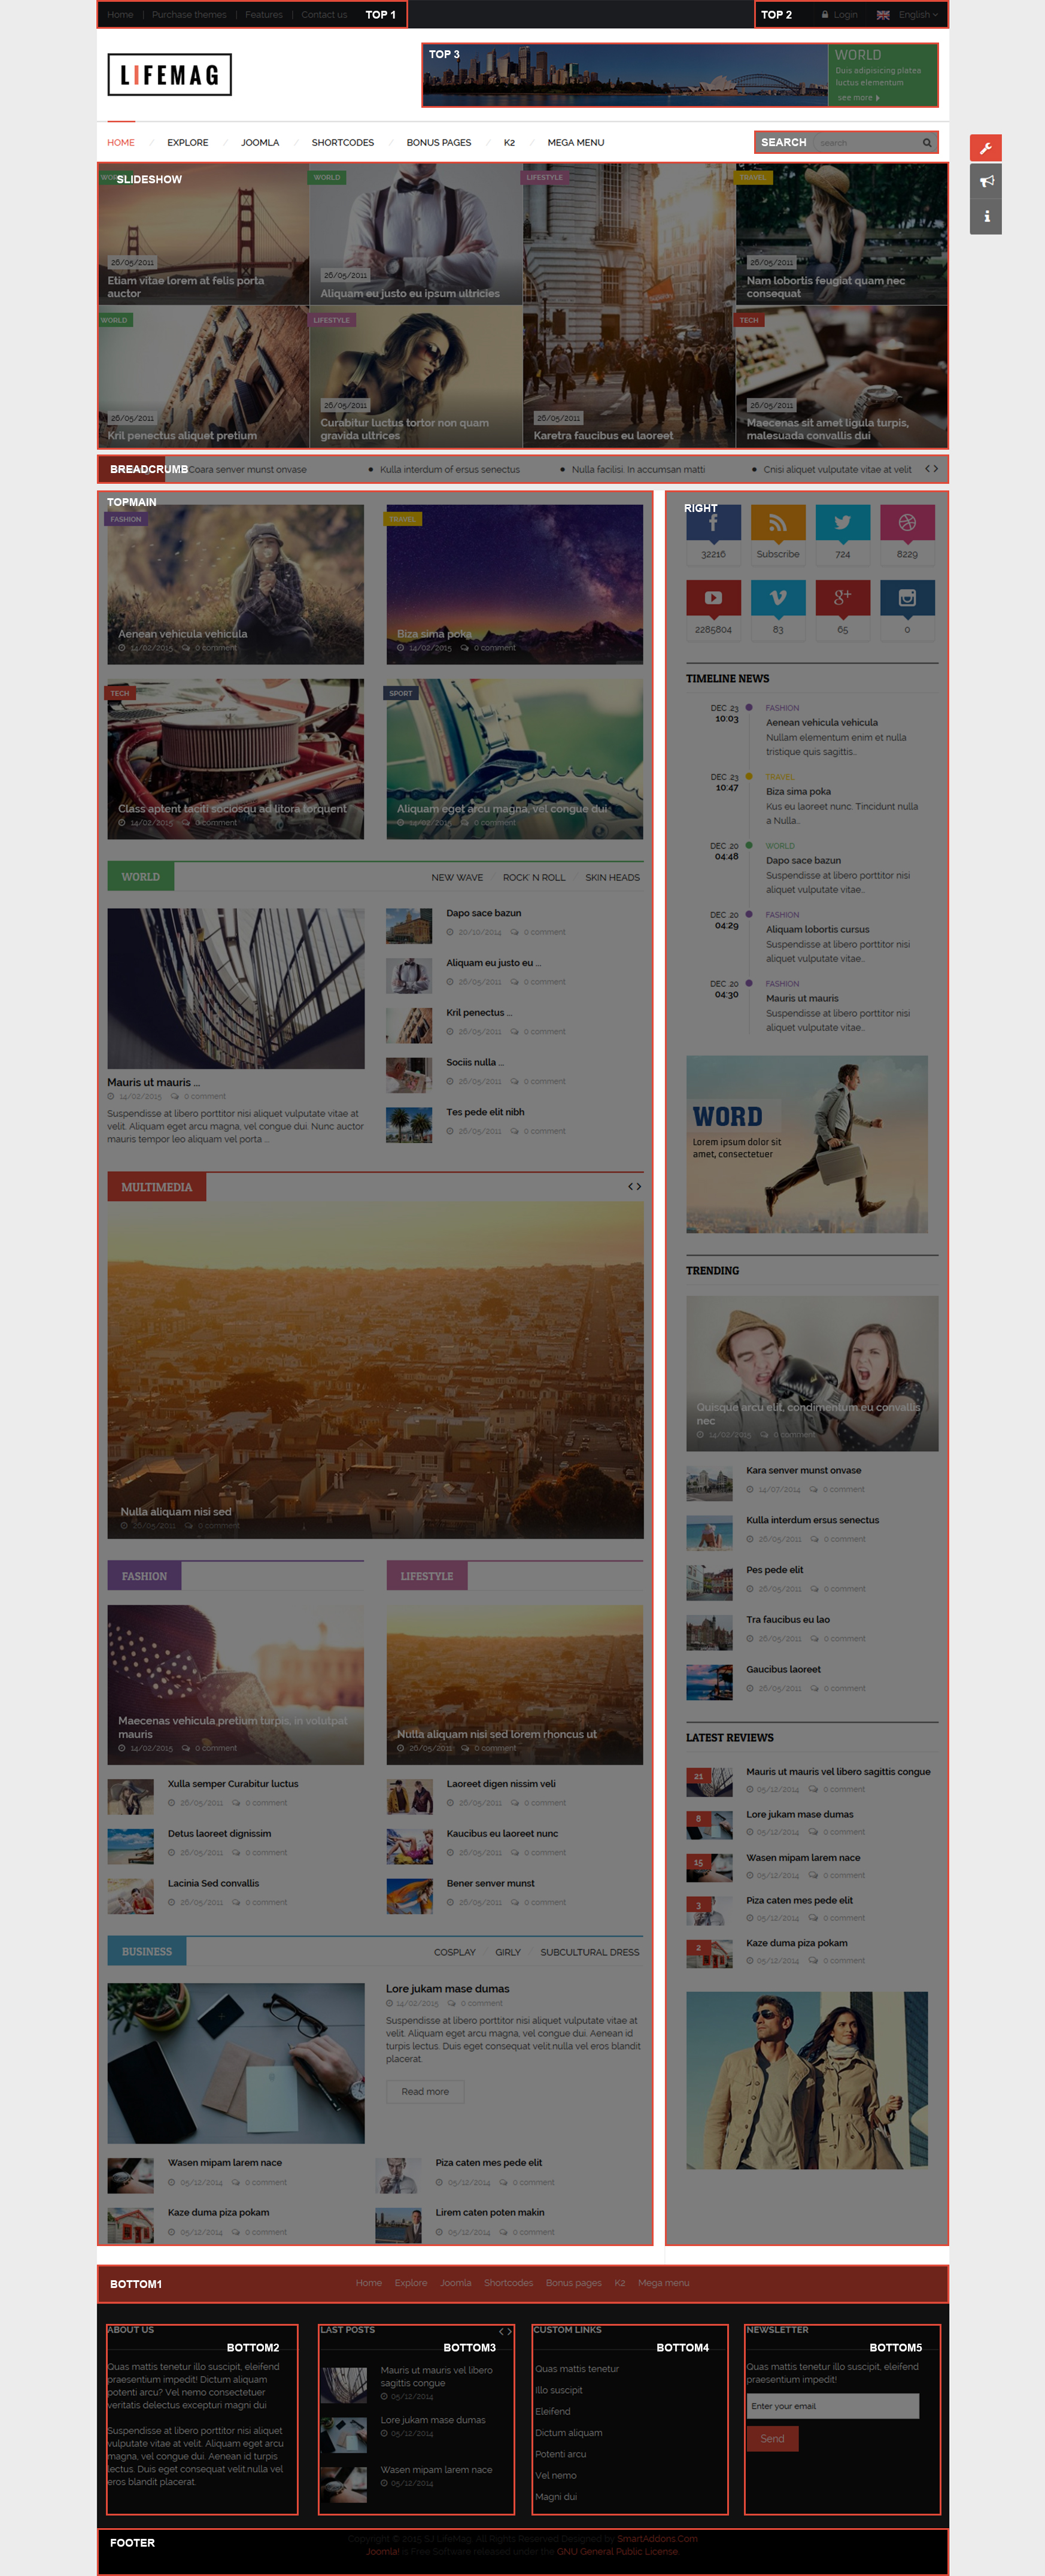Click the search magnifier icon
The image size is (1045, 2576).
927,143
